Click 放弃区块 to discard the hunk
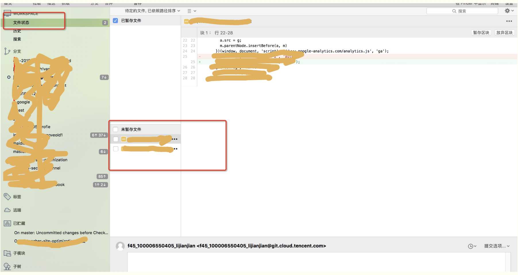Screen dimensions: 518x275 [x=505, y=33]
